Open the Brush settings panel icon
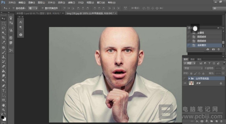Image resolution: width=226 pixels, height=124 pixels. pos(11,23)
